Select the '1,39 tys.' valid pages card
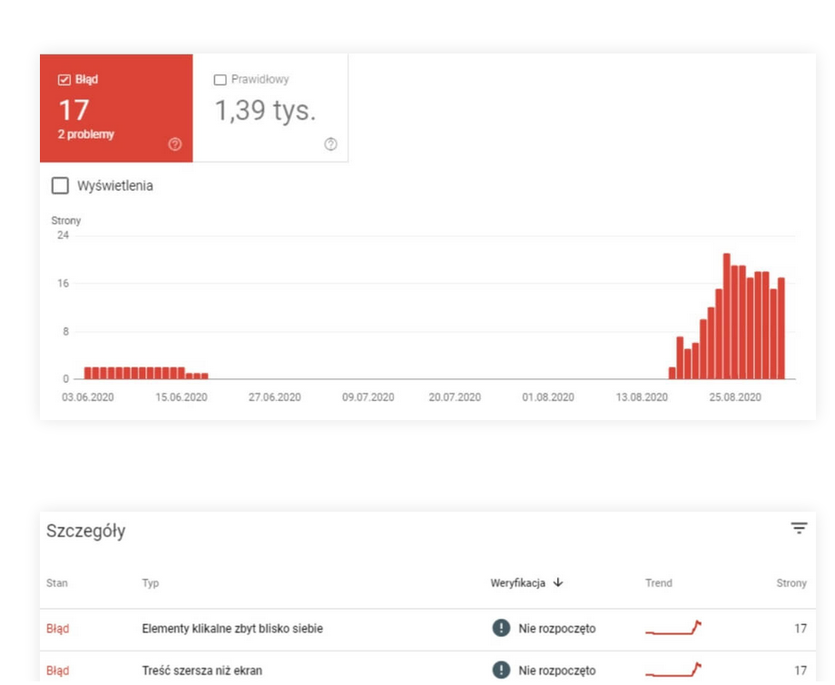835x685 pixels. pos(265,111)
